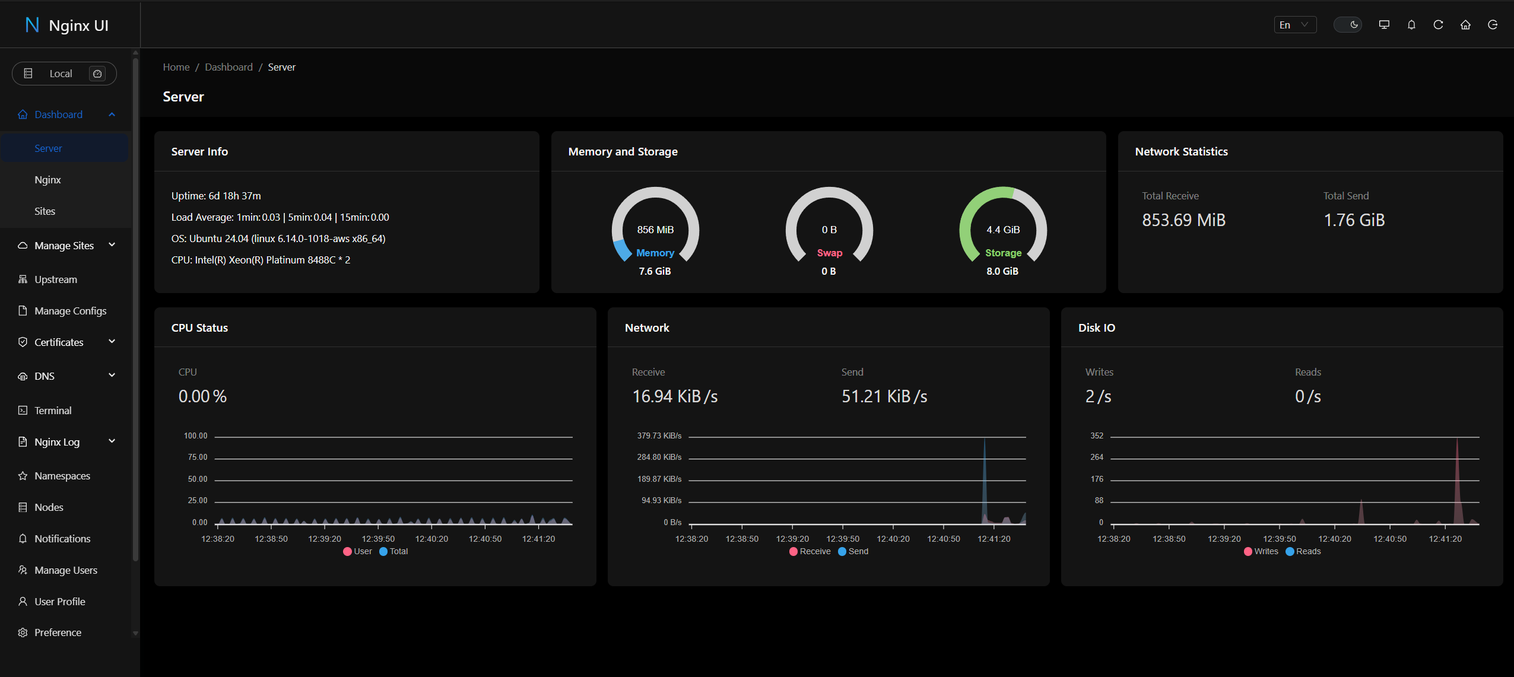Toggle the Reads series in Disk legend

pos(1303,551)
